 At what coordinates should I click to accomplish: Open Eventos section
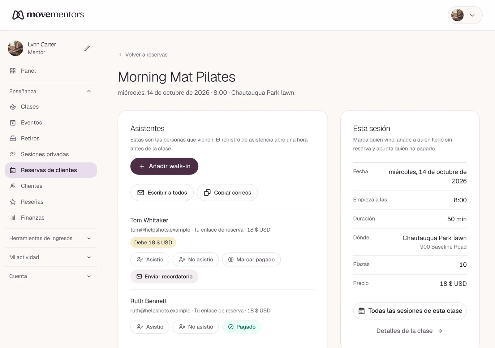(51, 122)
